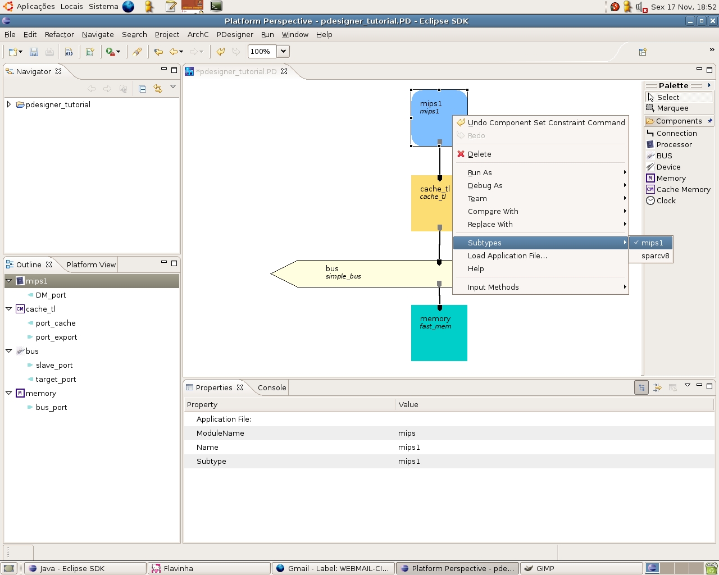This screenshot has width=719, height=575.
Task: Select the Cache Memory palette tool
Action: tap(680, 190)
